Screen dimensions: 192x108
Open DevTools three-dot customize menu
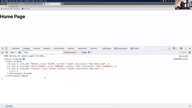pyautogui.click(x=185, y=48)
